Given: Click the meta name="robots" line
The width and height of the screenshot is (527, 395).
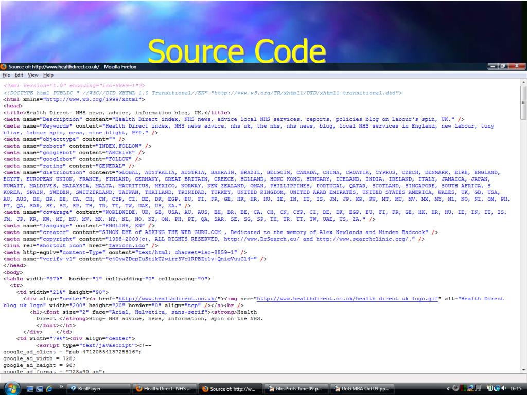Looking at the screenshot, I should [x=77, y=146].
